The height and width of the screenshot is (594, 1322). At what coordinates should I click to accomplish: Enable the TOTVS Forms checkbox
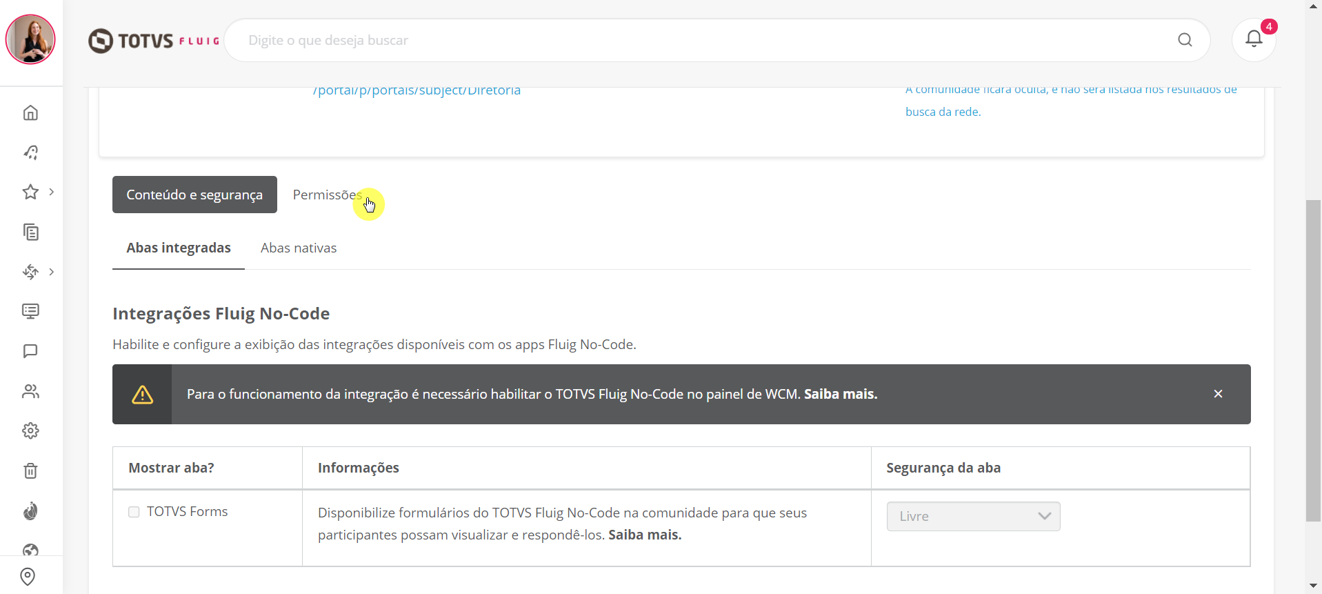tap(134, 512)
